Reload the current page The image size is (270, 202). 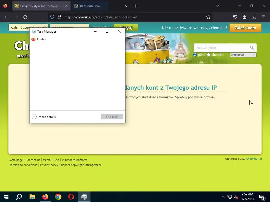coord(25,17)
